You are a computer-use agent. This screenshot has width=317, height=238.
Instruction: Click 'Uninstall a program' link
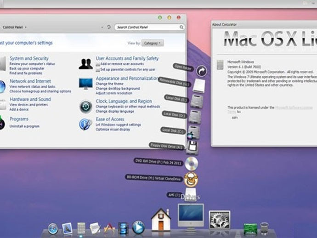click(x=24, y=126)
